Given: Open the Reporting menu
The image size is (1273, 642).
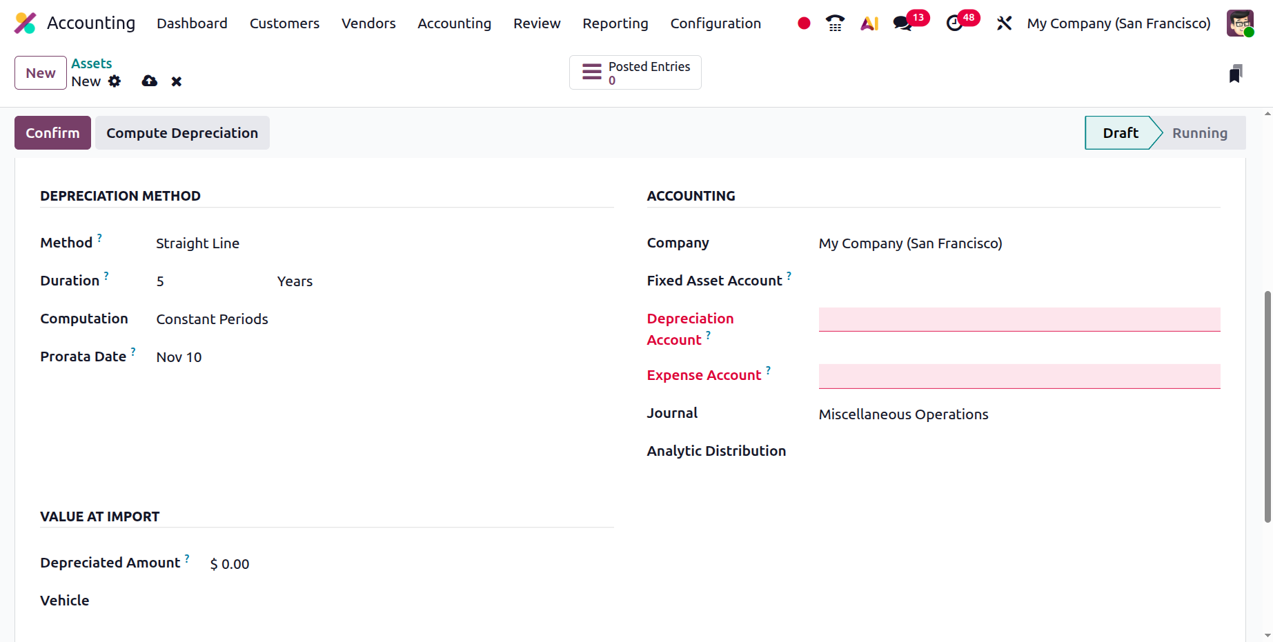Looking at the screenshot, I should coord(615,23).
